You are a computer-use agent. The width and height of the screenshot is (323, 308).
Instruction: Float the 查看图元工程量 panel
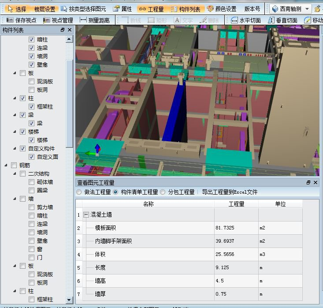(x=308, y=182)
